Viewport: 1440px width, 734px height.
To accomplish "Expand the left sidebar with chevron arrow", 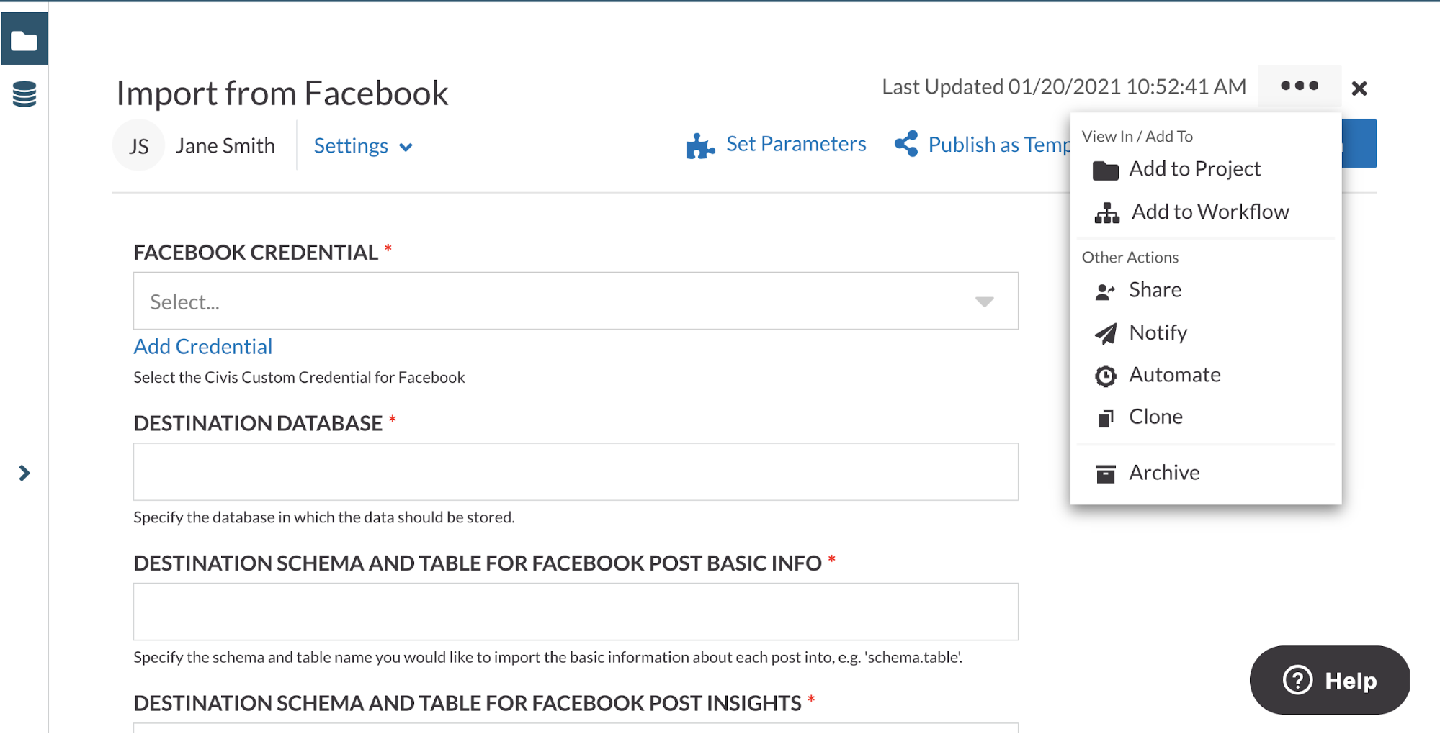I will (x=24, y=473).
